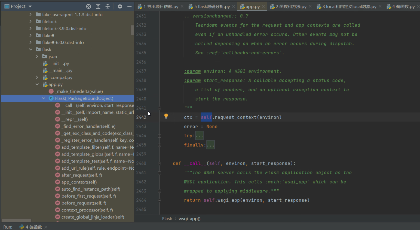Expand the fake_useragent-1.1.3.dist-info folder
Viewport: 420px width, 230px height.
[x=30, y=14]
